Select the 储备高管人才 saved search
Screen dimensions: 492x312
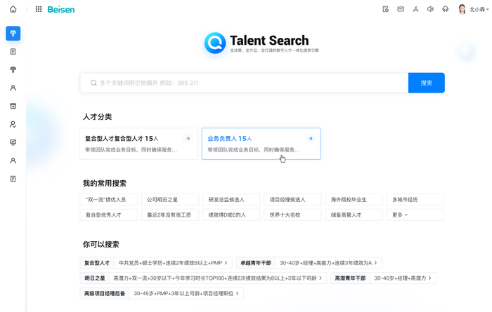(x=354, y=215)
